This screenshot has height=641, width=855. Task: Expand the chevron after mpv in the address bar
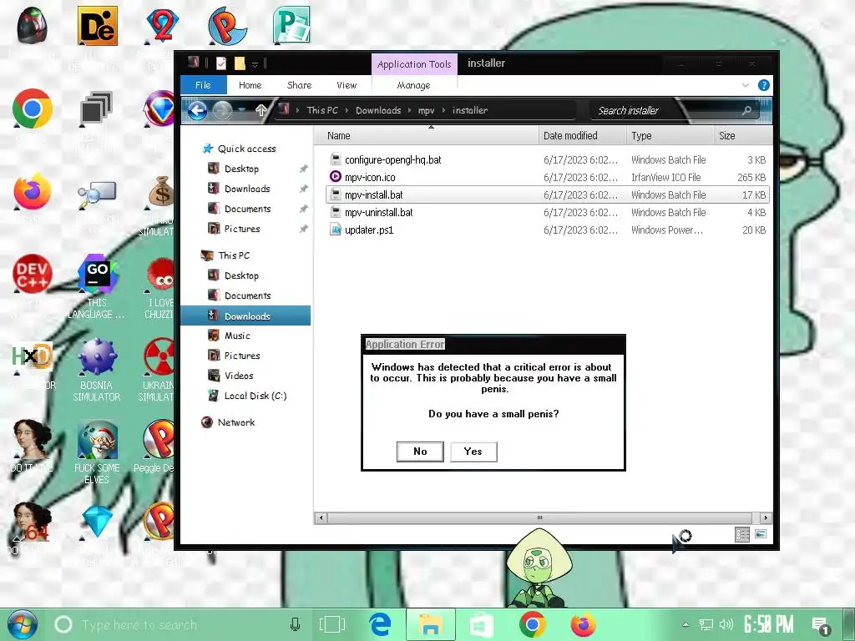point(443,111)
